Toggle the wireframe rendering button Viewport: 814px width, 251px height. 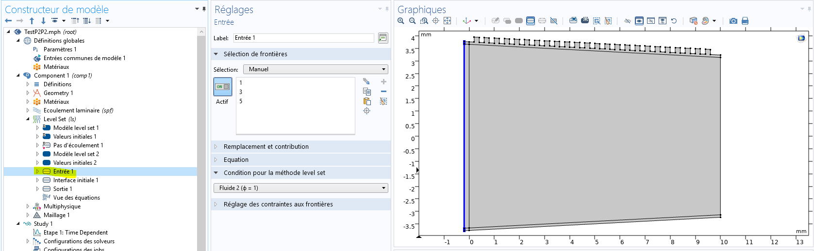pos(542,21)
